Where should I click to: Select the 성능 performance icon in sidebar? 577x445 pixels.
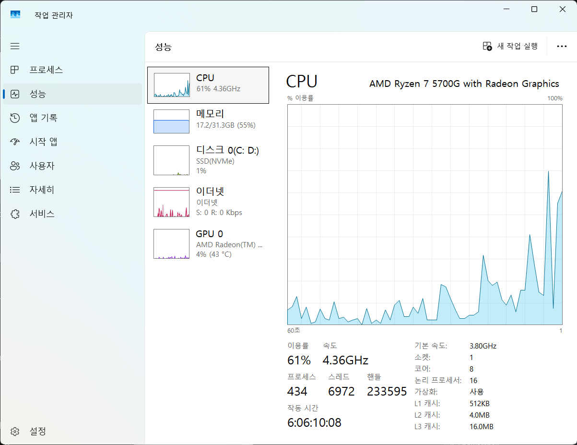[x=15, y=94]
